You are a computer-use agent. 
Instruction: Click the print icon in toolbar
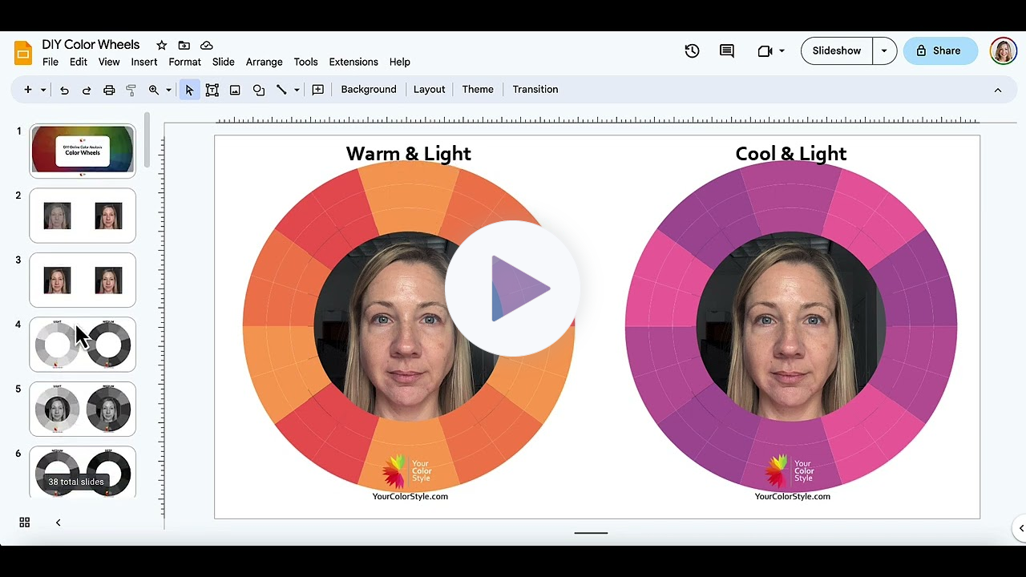[x=109, y=90]
